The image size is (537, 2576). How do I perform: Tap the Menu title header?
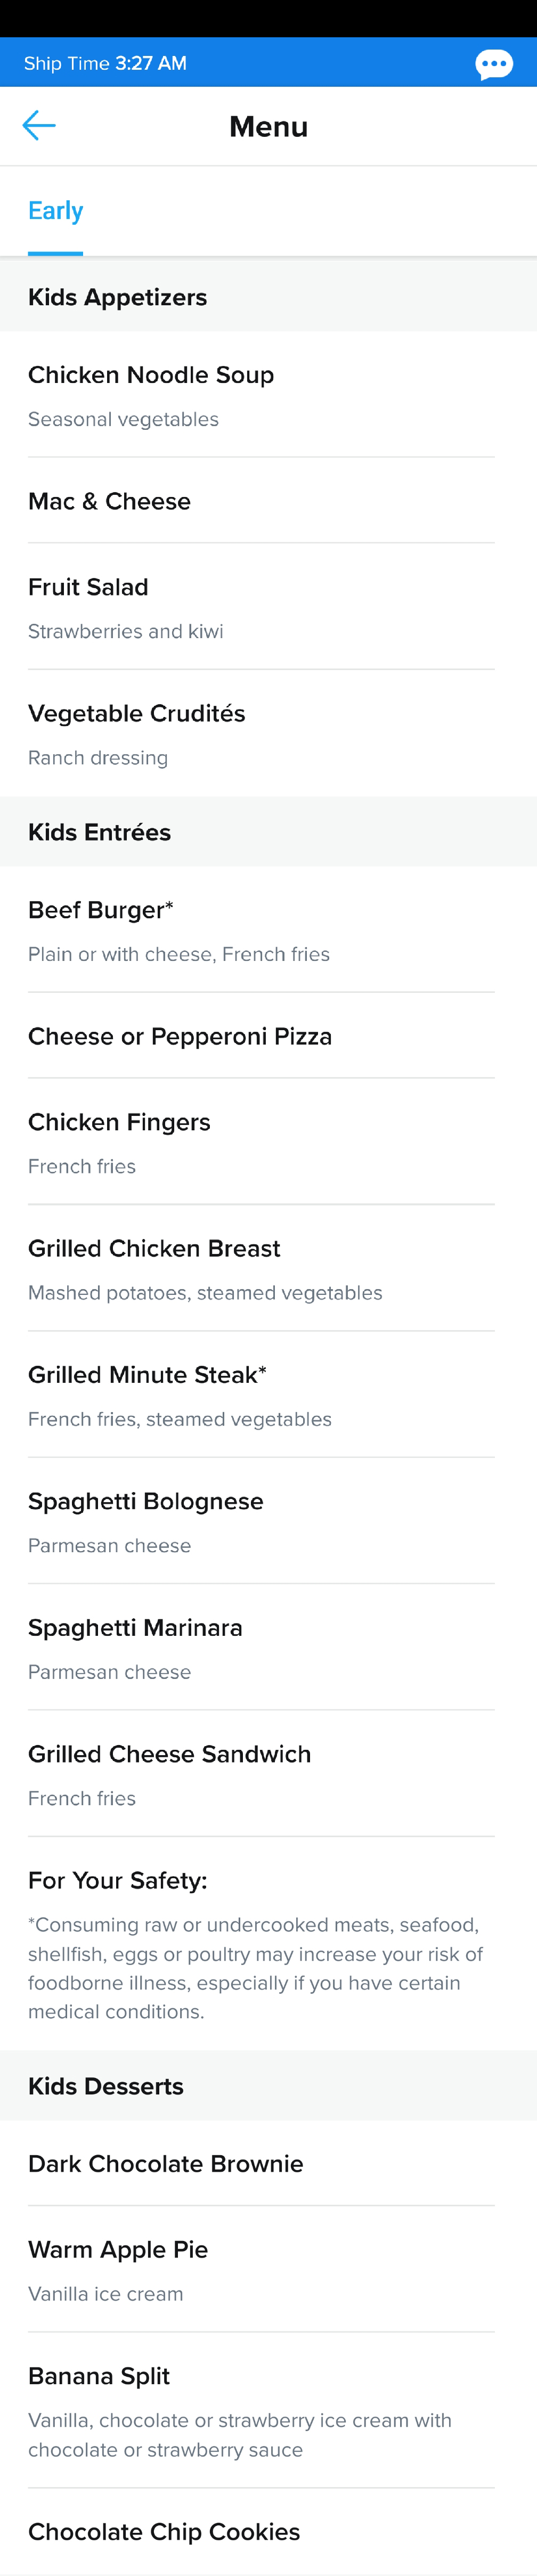click(x=268, y=126)
